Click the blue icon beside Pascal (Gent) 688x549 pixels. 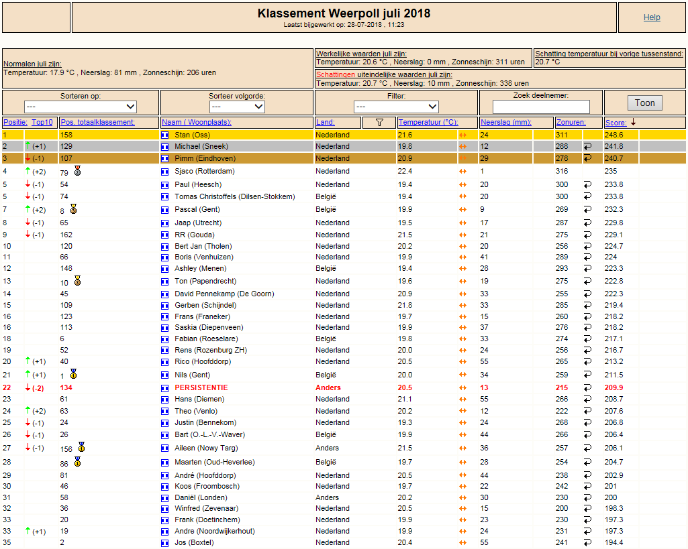164,210
